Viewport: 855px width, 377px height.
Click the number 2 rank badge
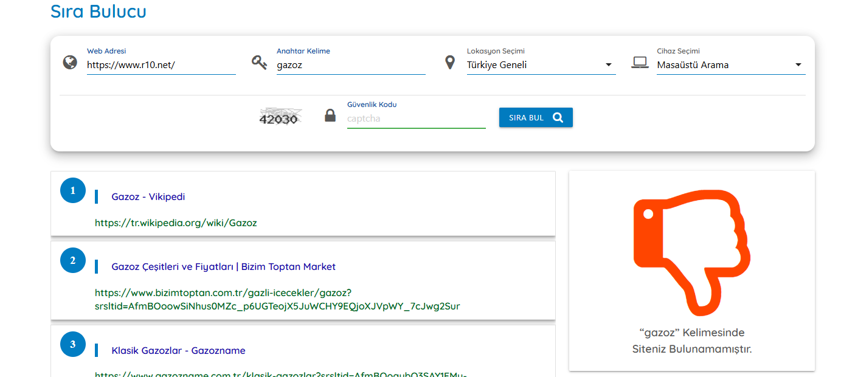pyautogui.click(x=73, y=260)
